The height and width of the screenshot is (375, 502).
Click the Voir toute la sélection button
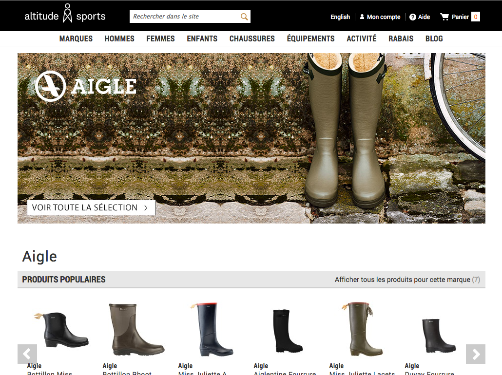click(x=91, y=207)
